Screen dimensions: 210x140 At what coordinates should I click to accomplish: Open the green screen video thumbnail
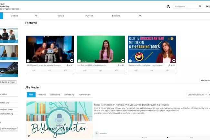(101, 49)
